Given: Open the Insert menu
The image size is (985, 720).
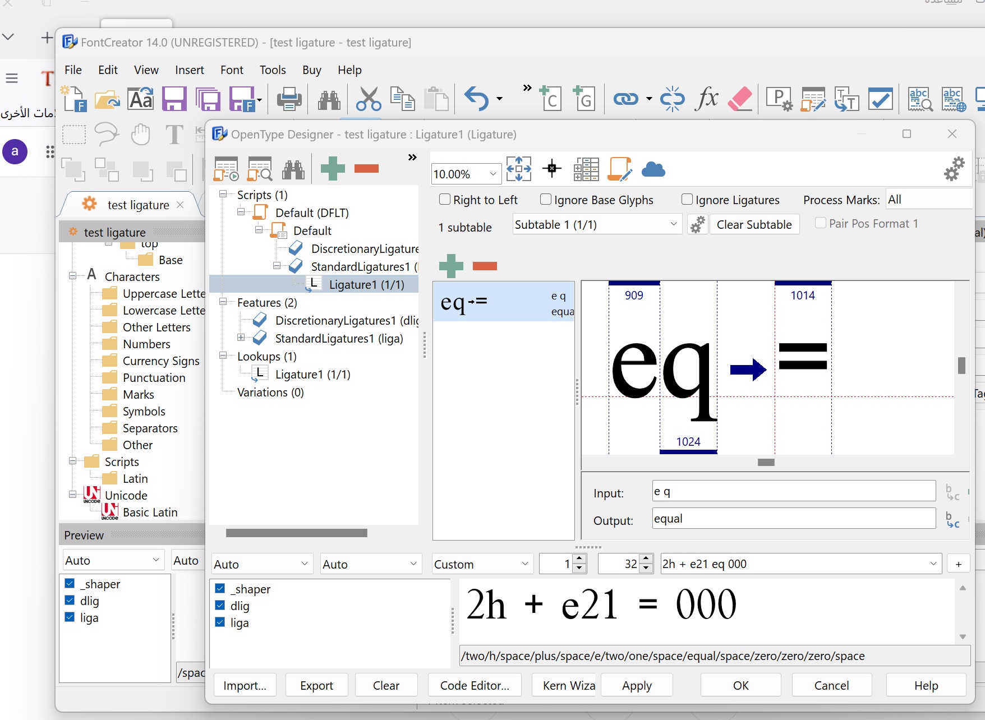Looking at the screenshot, I should click(190, 70).
